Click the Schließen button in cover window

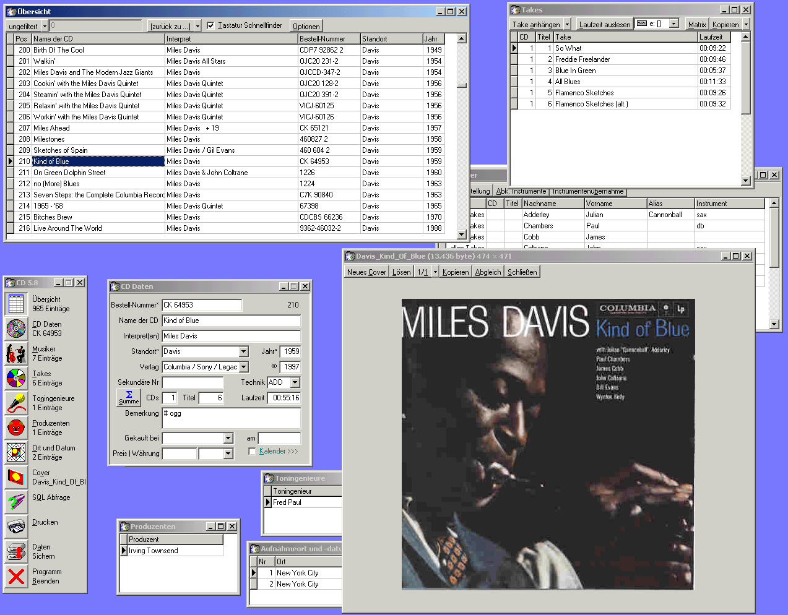tap(522, 272)
